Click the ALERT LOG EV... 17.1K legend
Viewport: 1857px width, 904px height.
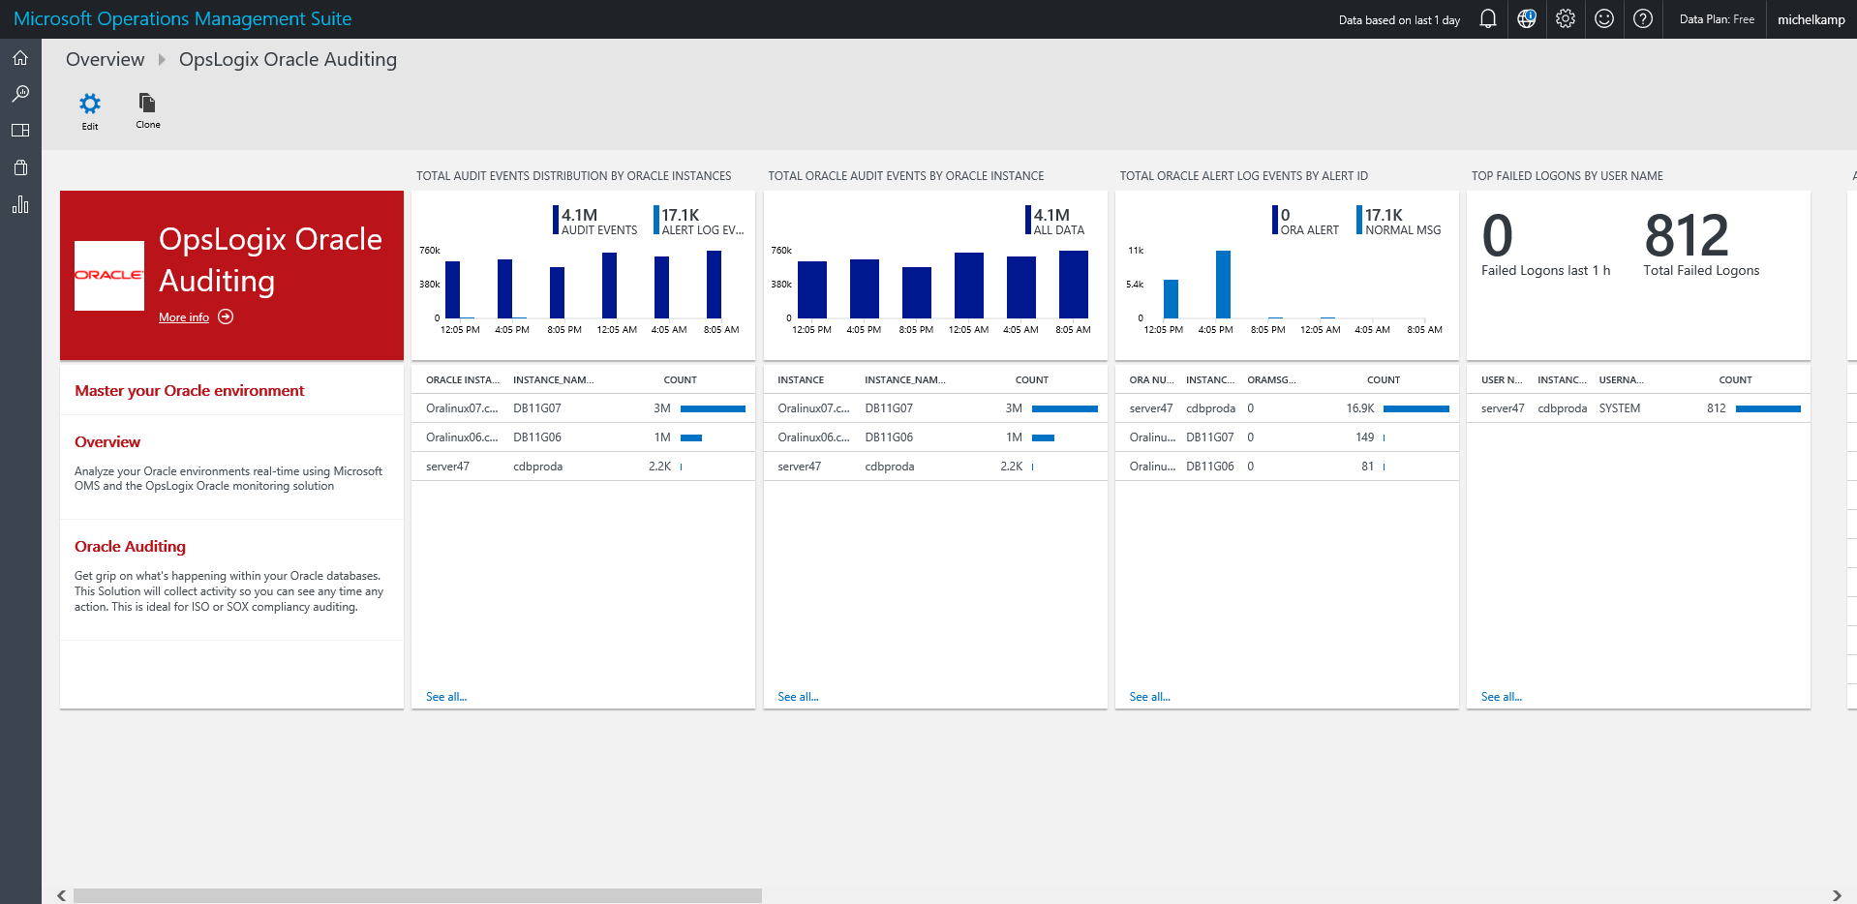click(699, 221)
